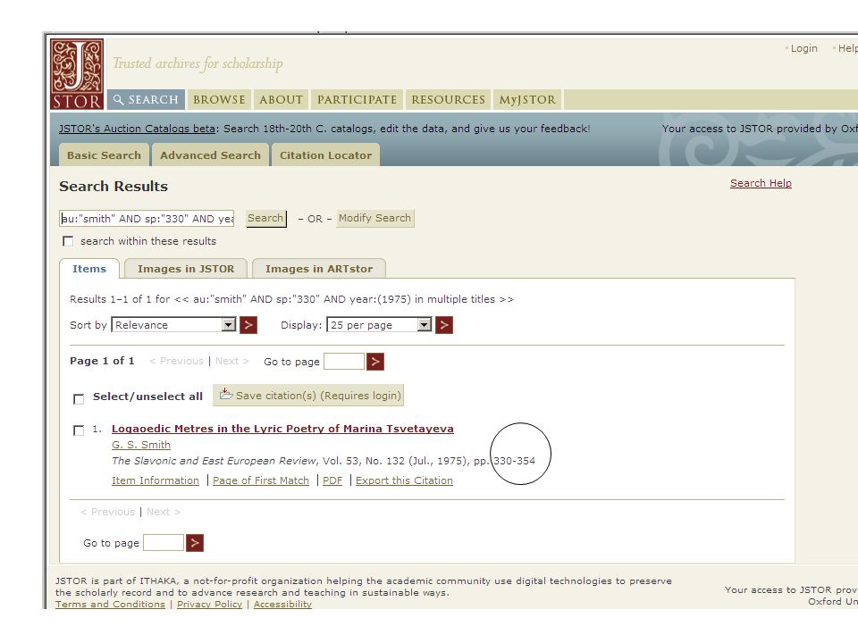Image resolution: width=858 pixels, height=643 pixels.
Task: Click the magnifier icon on SEARCH tab
Action: pos(118,99)
